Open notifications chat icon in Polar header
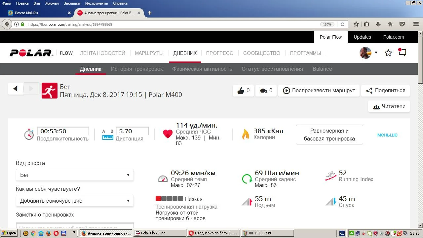The height and width of the screenshot is (238, 423). (402, 53)
